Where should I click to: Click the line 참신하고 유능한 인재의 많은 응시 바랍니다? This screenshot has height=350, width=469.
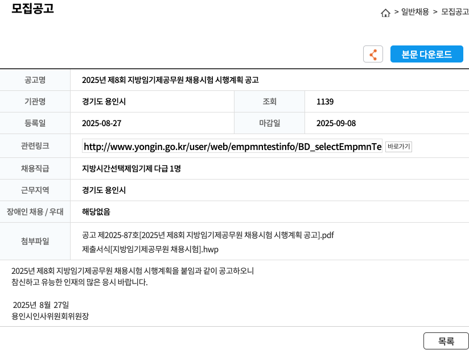tap(80, 282)
